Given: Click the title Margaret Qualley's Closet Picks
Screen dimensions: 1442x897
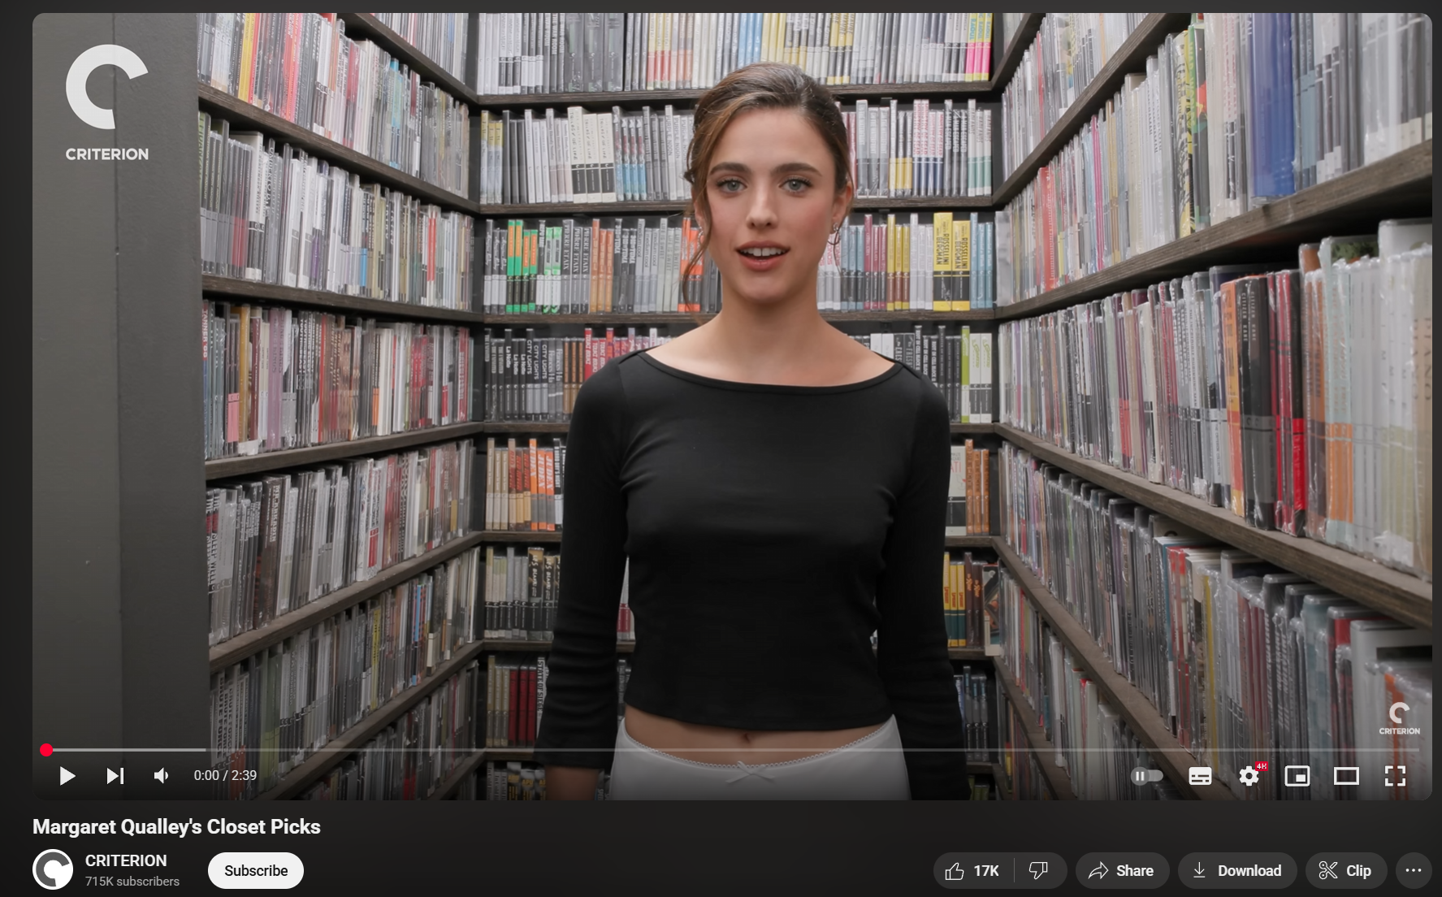Looking at the screenshot, I should coord(176,826).
